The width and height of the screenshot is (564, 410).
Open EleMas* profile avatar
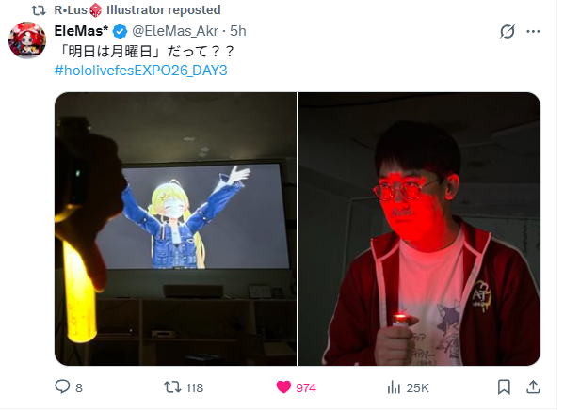(27, 39)
